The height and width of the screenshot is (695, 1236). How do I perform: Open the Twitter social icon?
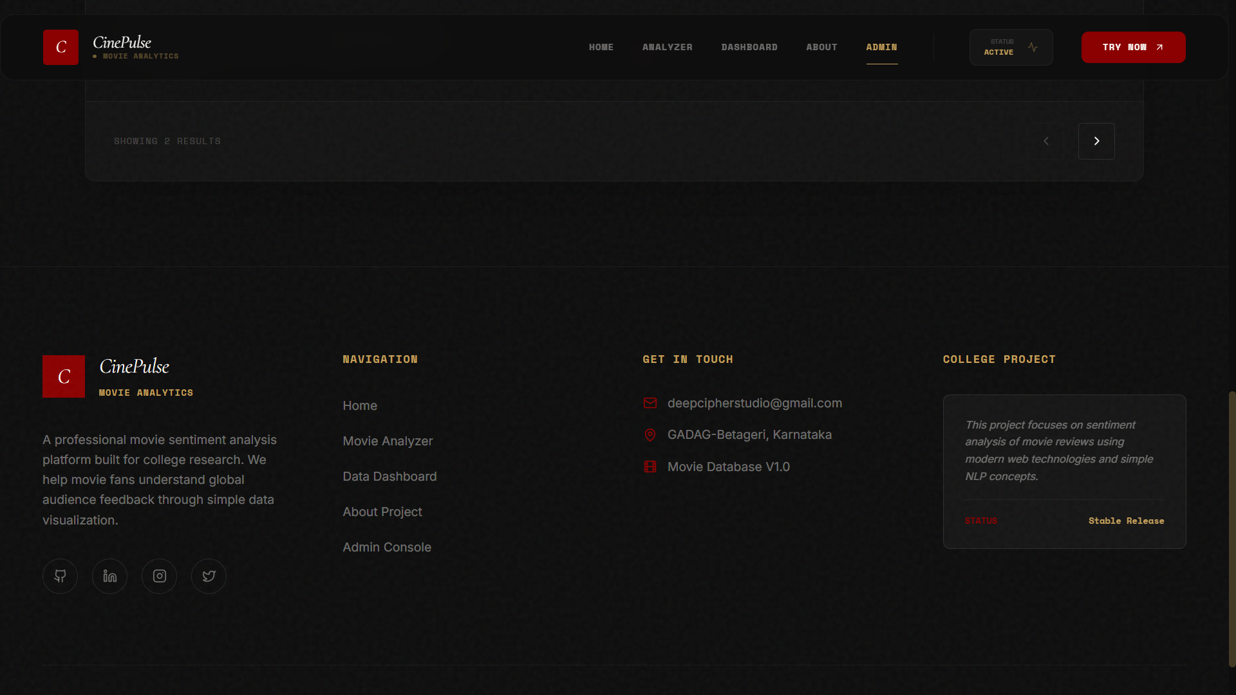point(209,576)
